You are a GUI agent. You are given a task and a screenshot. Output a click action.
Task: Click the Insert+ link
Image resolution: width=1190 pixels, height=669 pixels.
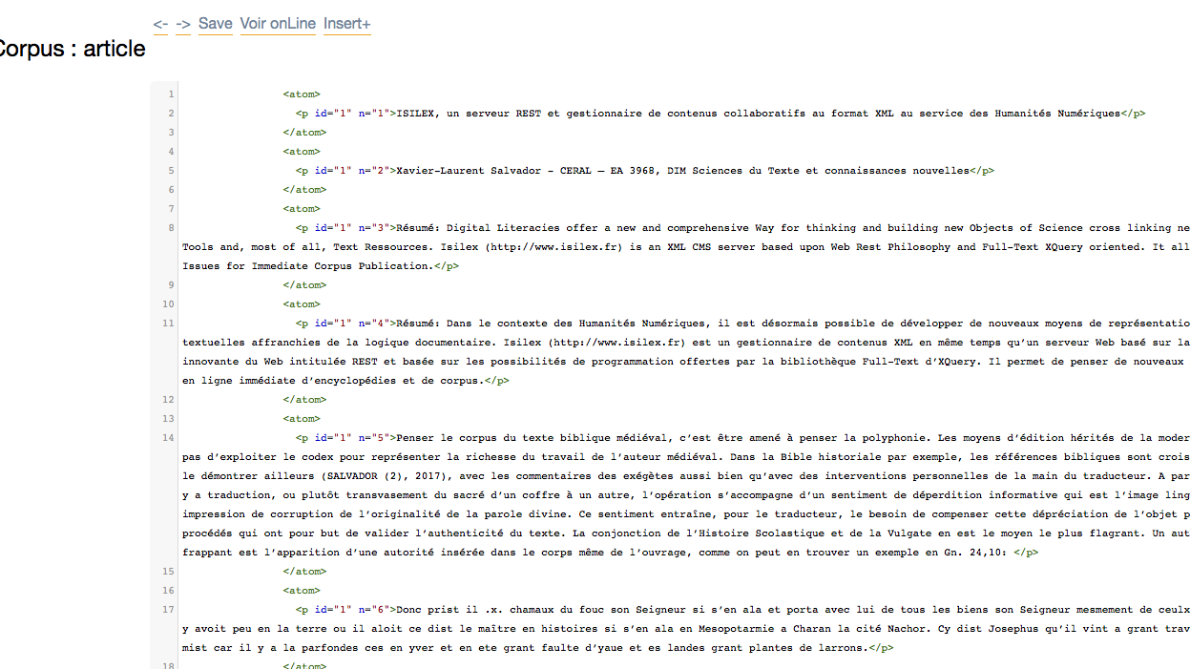click(x=347, y=24)
